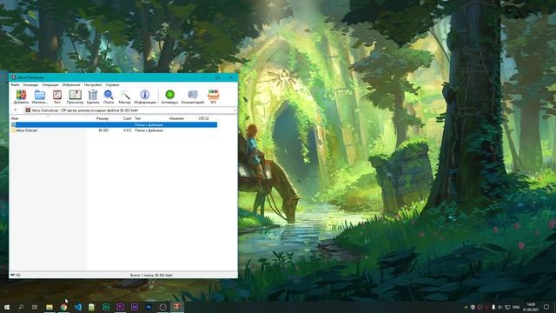556x313 pixels.
Task: Open Task View on the taskbar
Action: pos(35,307)
